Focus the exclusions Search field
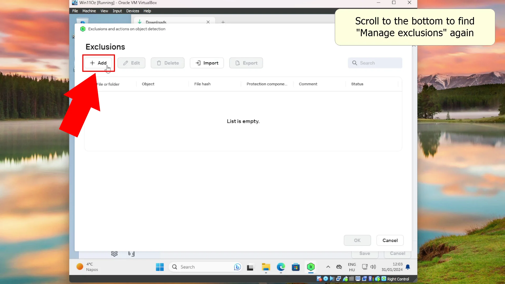 coord(375,63)
